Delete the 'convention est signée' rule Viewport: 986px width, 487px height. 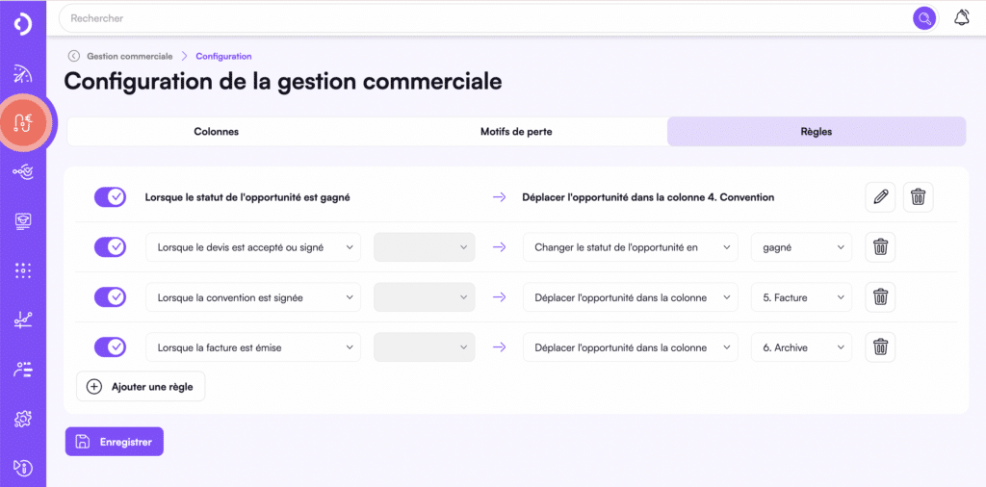click(x=880, y=297)
